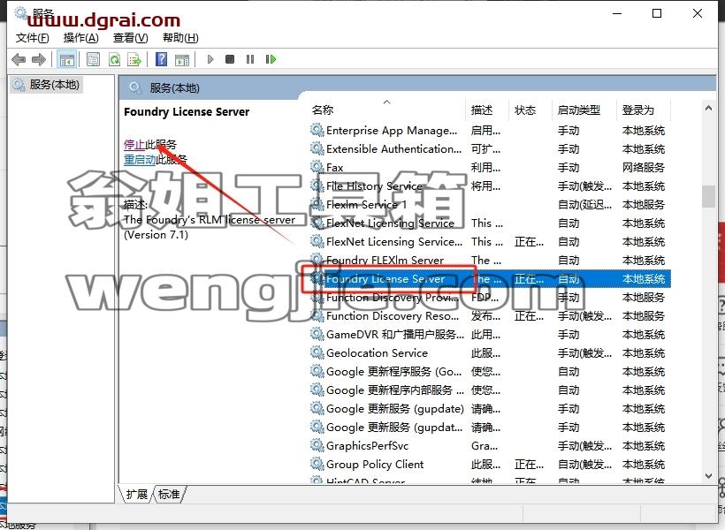This screenshot has height=530, width=725.
Task: Click 服务(本地) header in details pane
Action: (x=174, y=87)
